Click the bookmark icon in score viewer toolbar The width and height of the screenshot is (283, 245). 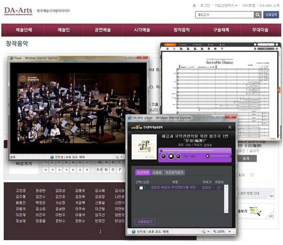(x=209, y=49)
